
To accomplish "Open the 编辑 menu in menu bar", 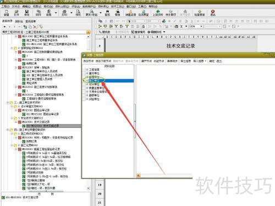I will click(26, 7).
